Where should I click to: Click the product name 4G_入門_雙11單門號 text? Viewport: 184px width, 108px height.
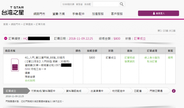[x=45, y=58]
